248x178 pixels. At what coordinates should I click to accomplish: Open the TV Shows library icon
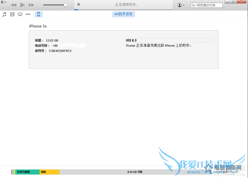[x=20, y=14]
